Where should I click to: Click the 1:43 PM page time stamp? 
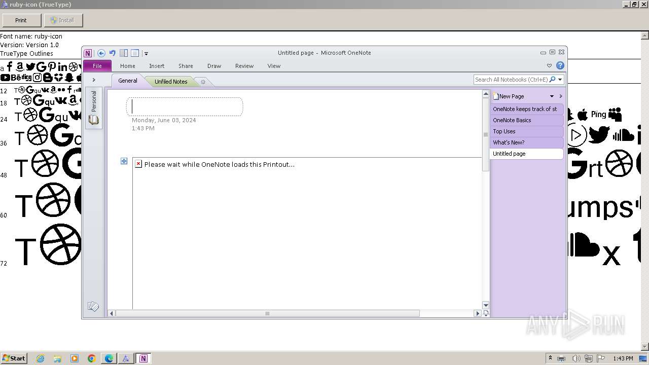143,128
